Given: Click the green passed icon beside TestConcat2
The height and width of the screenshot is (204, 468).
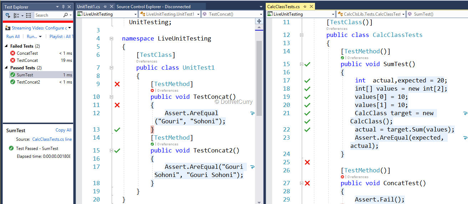Looking at the screenshot, I should coord(13,82).
